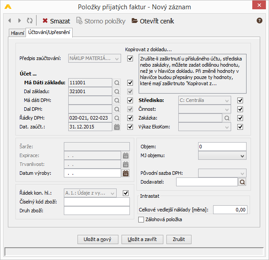Open Řádek kon. hl. dropdown
Screen dimensions: 269x260
click(90, 193)
